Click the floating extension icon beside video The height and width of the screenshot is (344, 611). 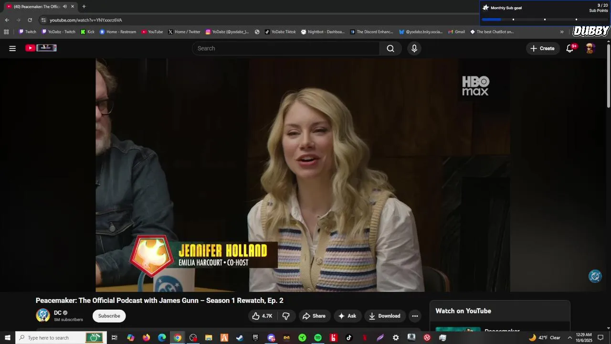[595, 276]
